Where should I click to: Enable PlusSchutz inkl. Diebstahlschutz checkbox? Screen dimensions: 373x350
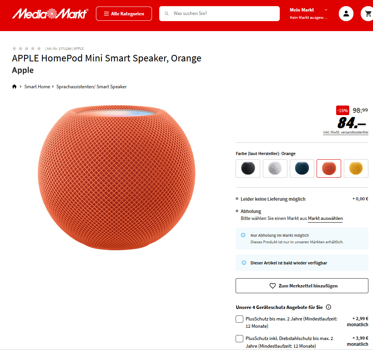coord(239,338)
